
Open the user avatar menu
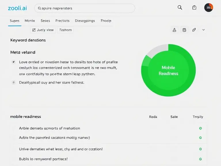click(209, 7)
